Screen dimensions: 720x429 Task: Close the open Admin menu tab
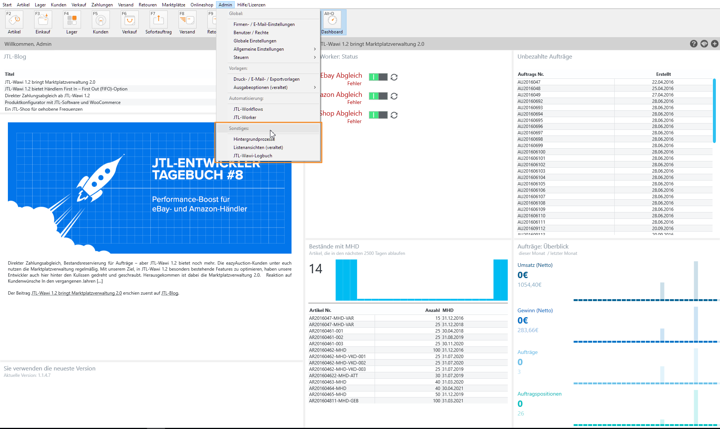[x=225, y=5]
